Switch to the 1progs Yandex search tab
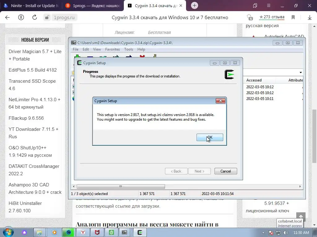317x237 pixels. 93,6
